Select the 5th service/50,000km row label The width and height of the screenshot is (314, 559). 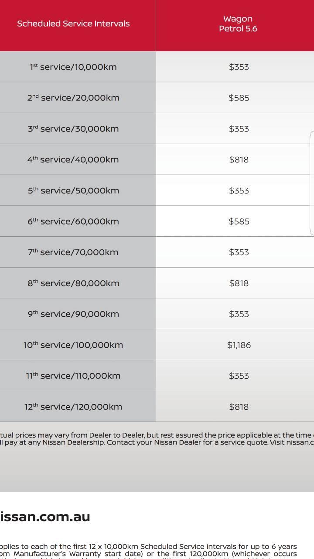[73, 190]
